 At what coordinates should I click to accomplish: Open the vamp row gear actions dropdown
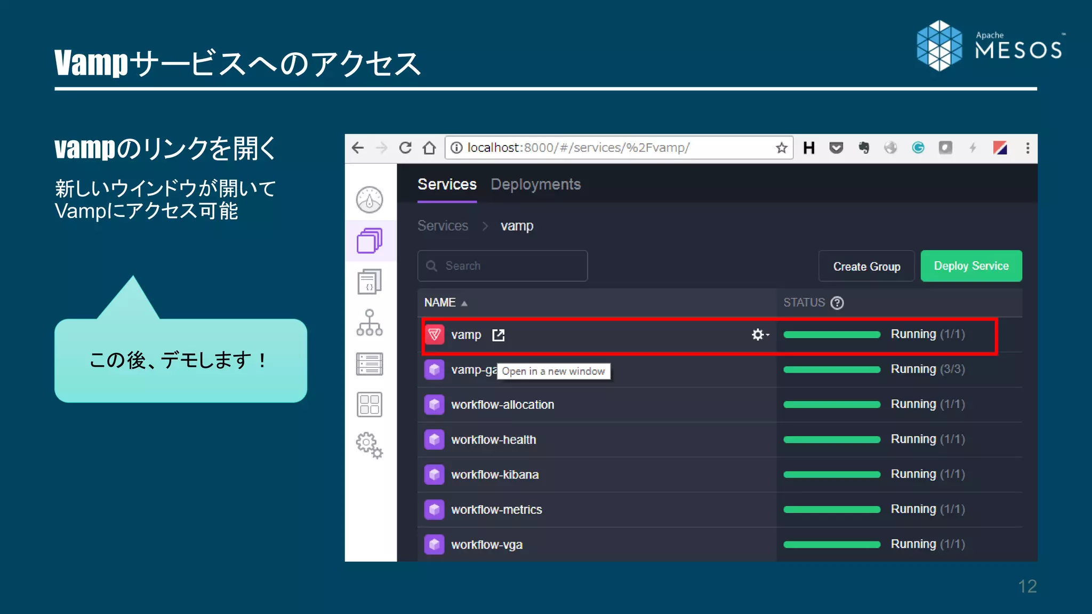[x=760, y=335]
